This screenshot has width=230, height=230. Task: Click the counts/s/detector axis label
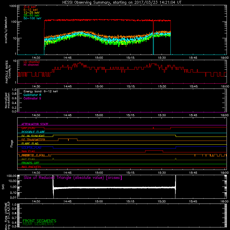pyautogui.click(x=6, y=30)
